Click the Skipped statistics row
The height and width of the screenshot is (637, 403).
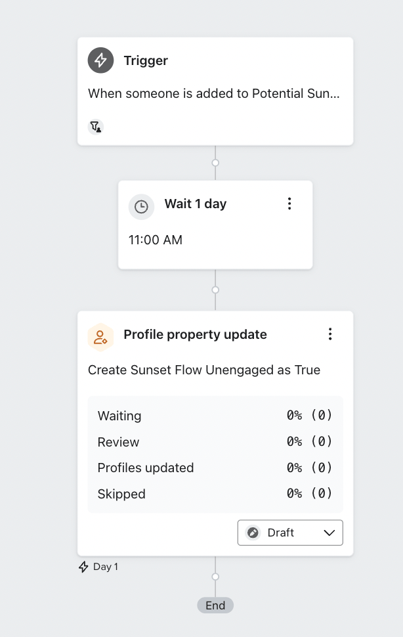point(215,494)
